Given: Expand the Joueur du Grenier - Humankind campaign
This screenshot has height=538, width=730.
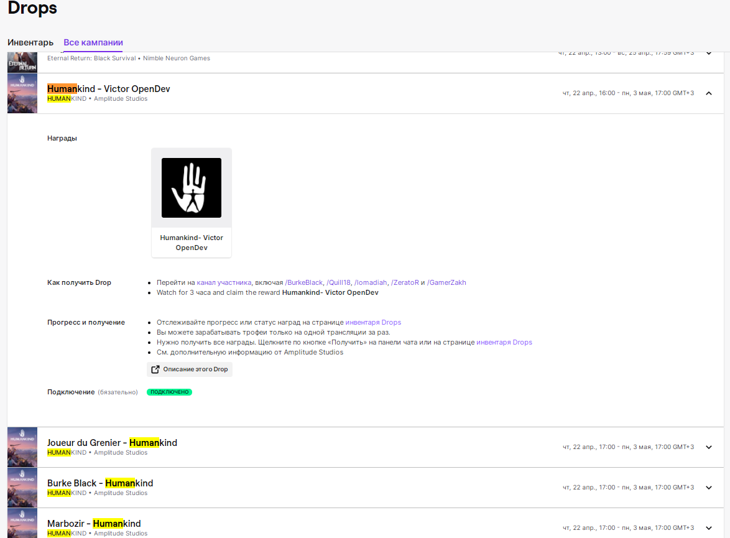Looking at the screenshot, I should 709,447.
